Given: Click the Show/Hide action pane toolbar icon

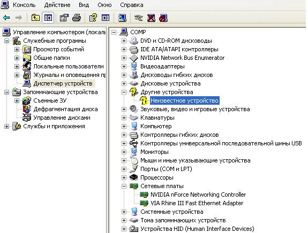Looking at the screenshot, I should point(106,18).
